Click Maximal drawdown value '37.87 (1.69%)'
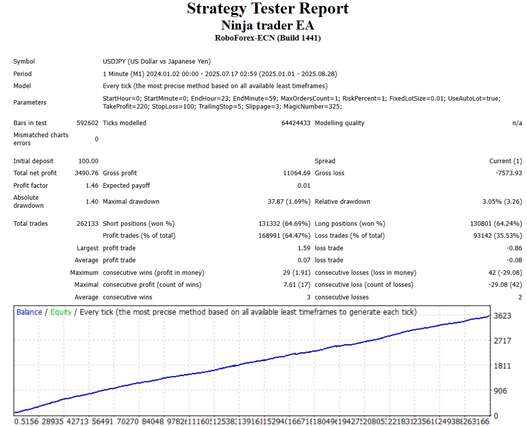Image resolution: width=527 pixels, height=426 pixels. pos(289,202)
